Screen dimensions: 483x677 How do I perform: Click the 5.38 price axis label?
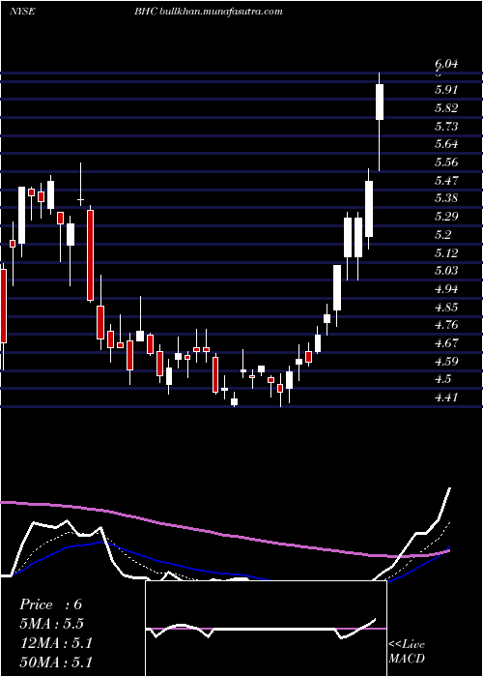pyautogui.click(x=446, y=198)
